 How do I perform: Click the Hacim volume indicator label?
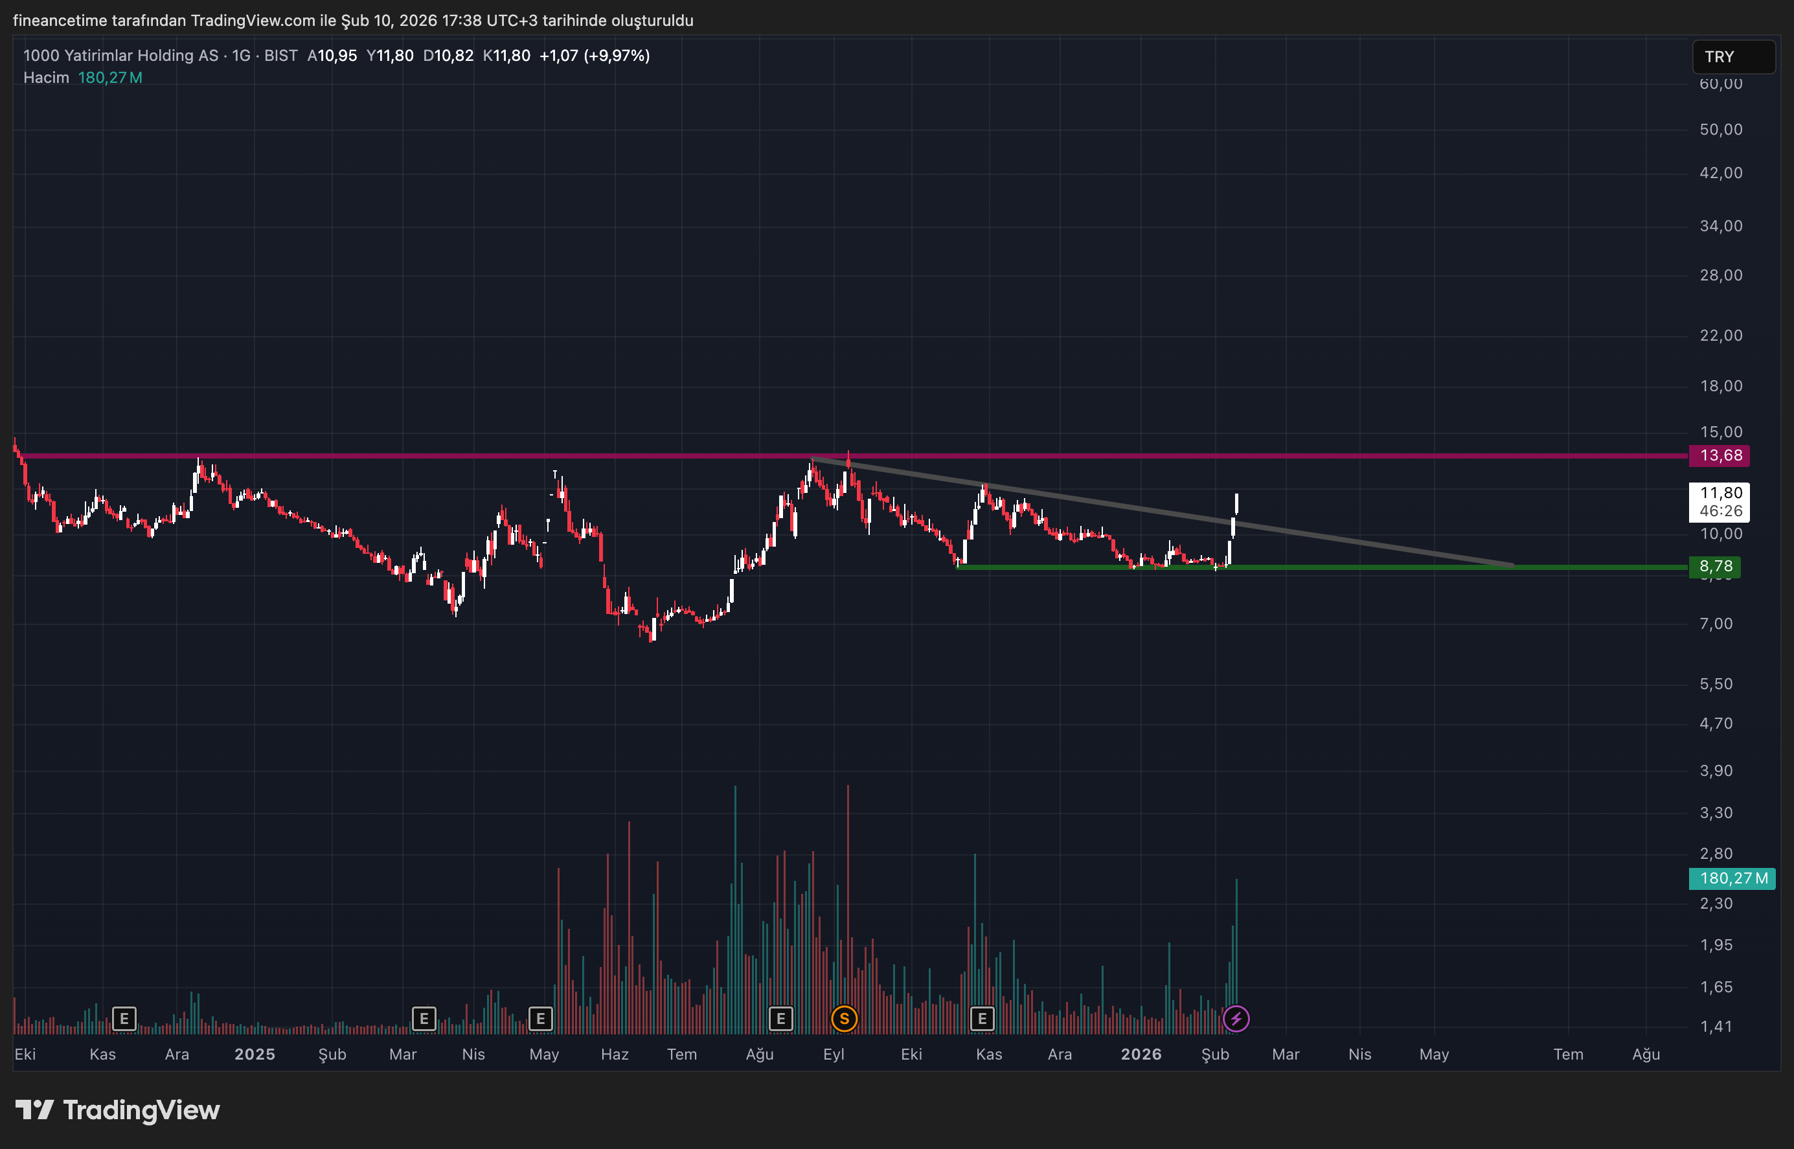click(45, 78)
